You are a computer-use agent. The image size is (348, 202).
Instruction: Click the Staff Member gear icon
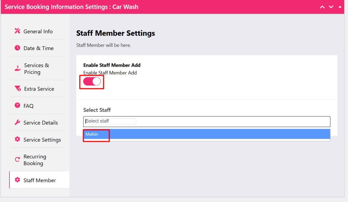(x=17, y=180)
